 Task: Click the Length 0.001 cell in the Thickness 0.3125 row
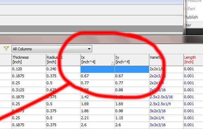(193, 90)
